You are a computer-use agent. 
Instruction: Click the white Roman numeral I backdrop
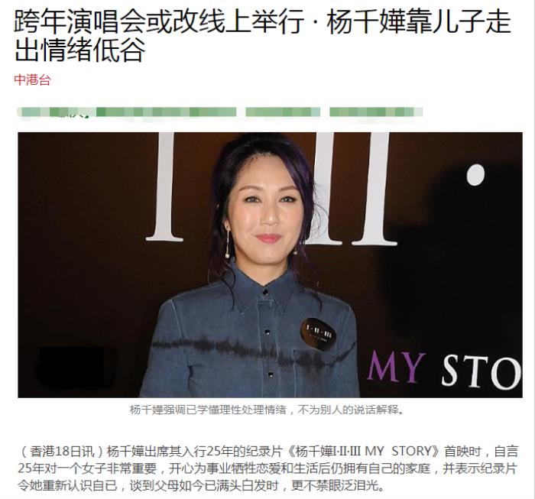[165, 187]
